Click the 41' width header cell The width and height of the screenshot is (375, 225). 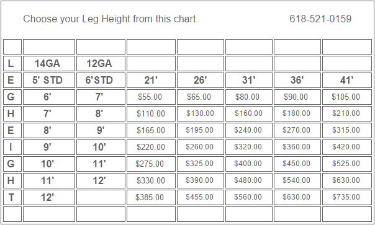(347, 80)
